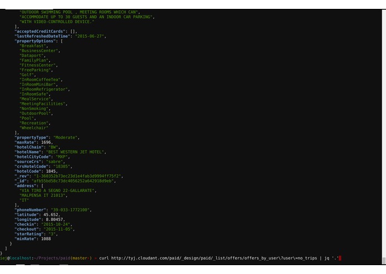Viewport: 386px width, 274px height.
Task: Click the "hotelChain" key
Action: pos(29,147)
